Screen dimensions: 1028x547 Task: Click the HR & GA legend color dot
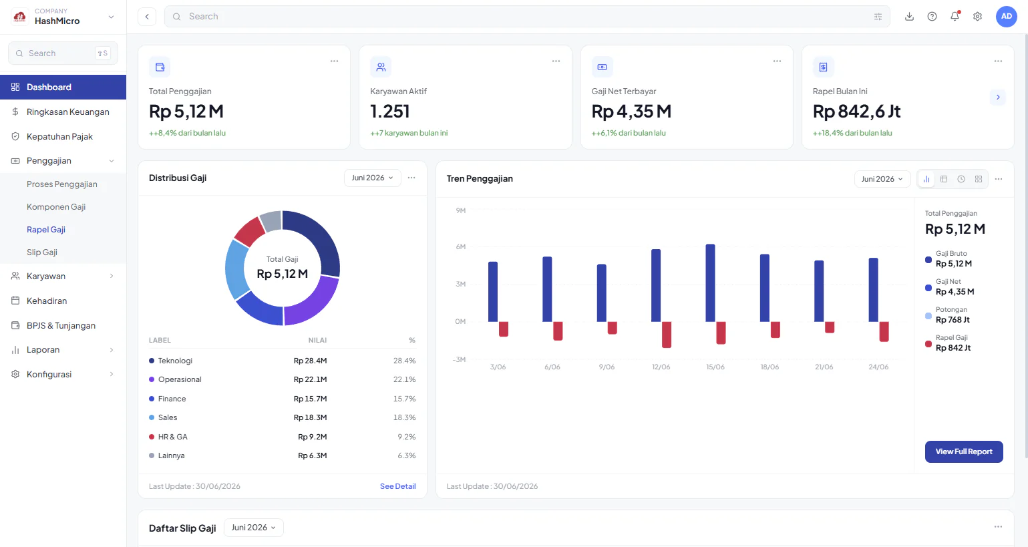pos(152,437)
